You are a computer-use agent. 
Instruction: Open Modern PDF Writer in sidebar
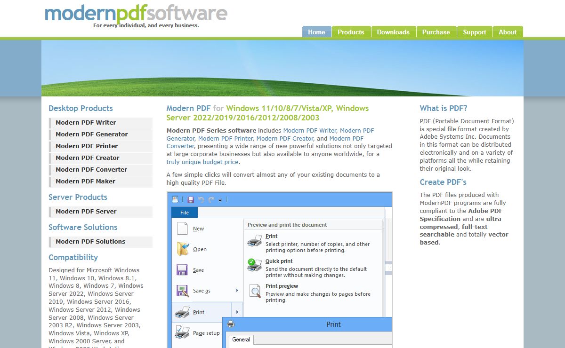pos(100,123)
